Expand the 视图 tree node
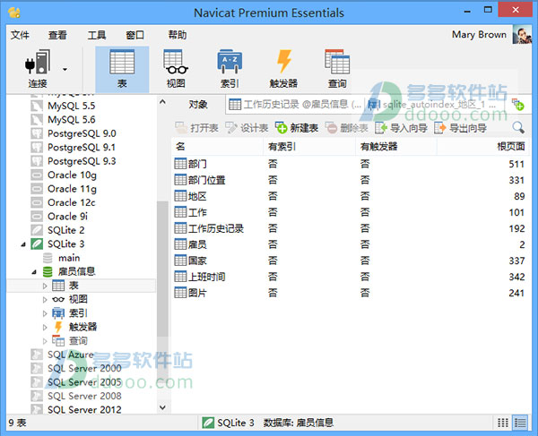This screenshot has height=436, width=538. tap(45, 300)
